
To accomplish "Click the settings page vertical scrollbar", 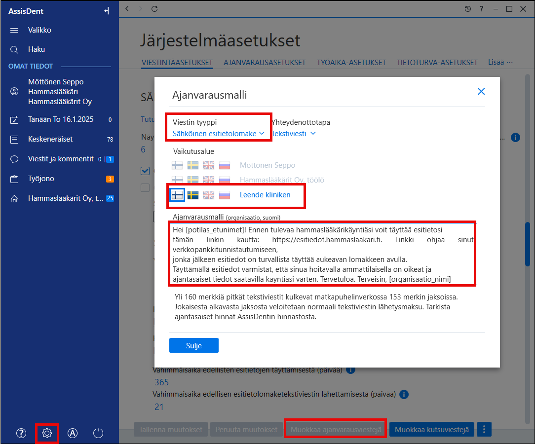I will [528, 244].
